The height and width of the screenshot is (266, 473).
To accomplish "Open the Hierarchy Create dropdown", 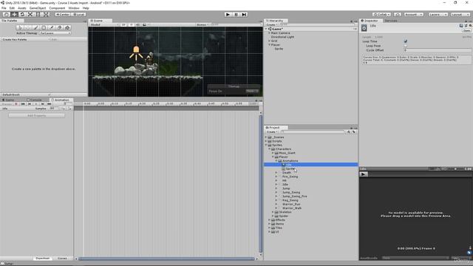I will click(x=271, y=24).
